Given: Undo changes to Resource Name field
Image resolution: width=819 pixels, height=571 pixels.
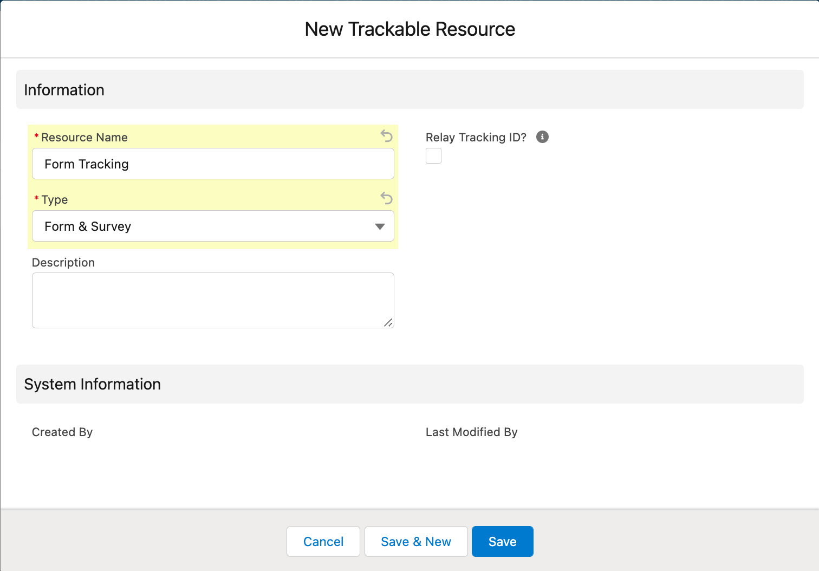Looking at the screenshot, I should [x=386, y=135].
